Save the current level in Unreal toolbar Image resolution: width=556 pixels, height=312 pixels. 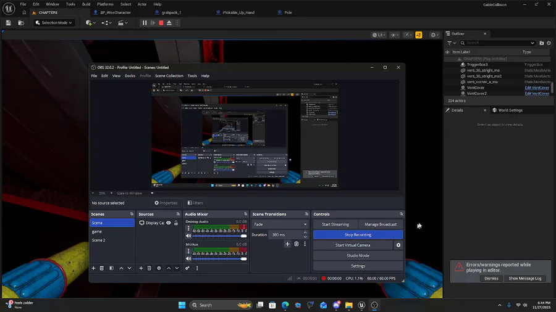[9, 23]
